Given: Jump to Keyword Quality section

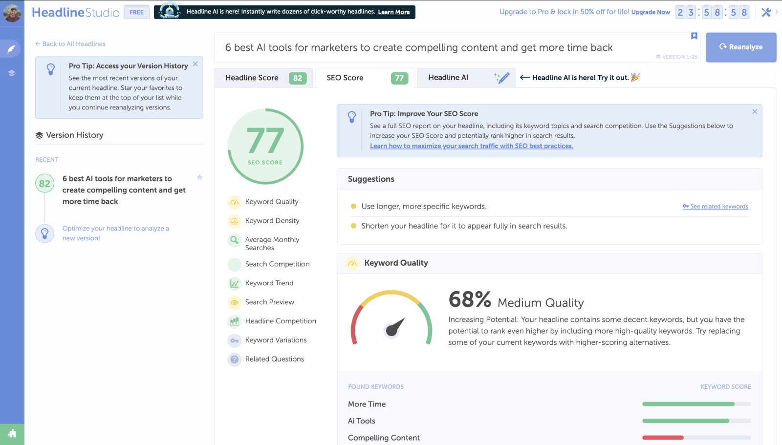Looking at the screenshot, I should click(x=272, y=202).
